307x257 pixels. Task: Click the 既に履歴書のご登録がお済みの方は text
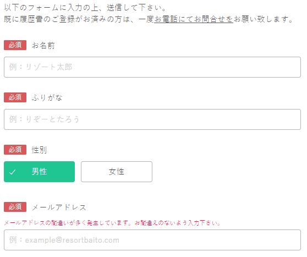click(67, 19)
